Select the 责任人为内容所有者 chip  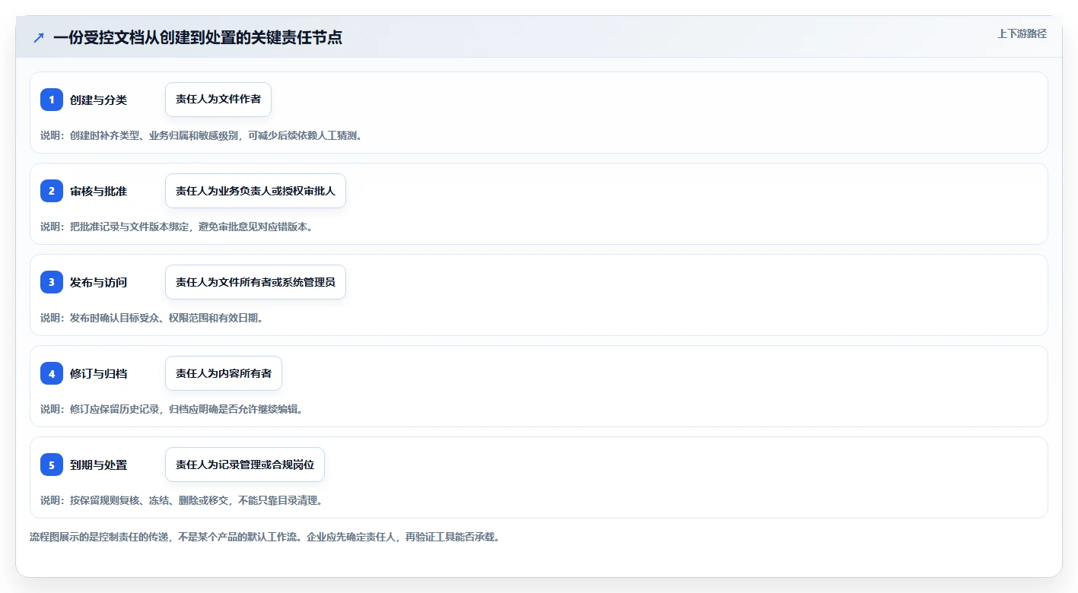(x=224, y=373)
